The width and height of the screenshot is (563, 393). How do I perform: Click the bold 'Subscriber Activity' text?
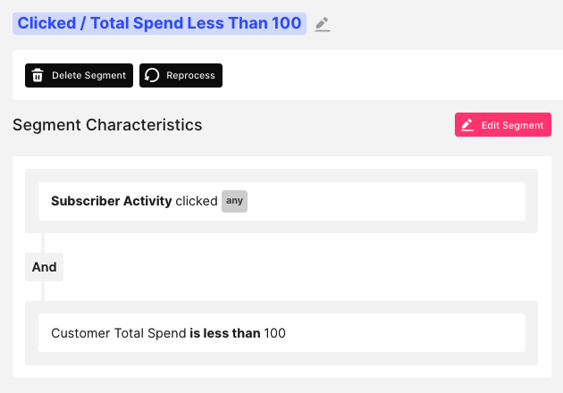click(x=111, y=201)
